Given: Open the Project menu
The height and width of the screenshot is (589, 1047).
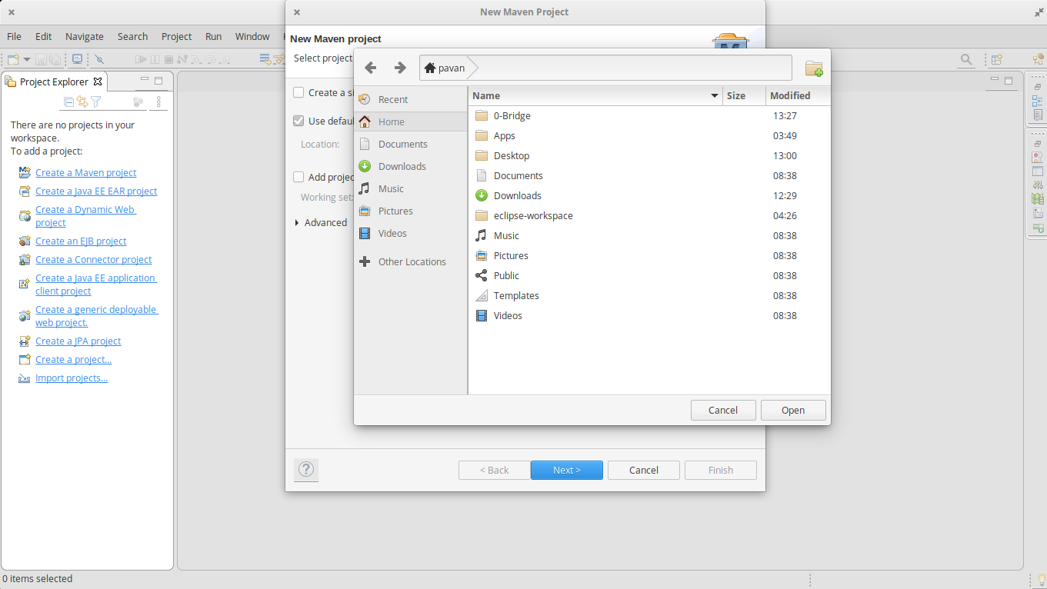Looking at the screenshot, I should 176,36.
